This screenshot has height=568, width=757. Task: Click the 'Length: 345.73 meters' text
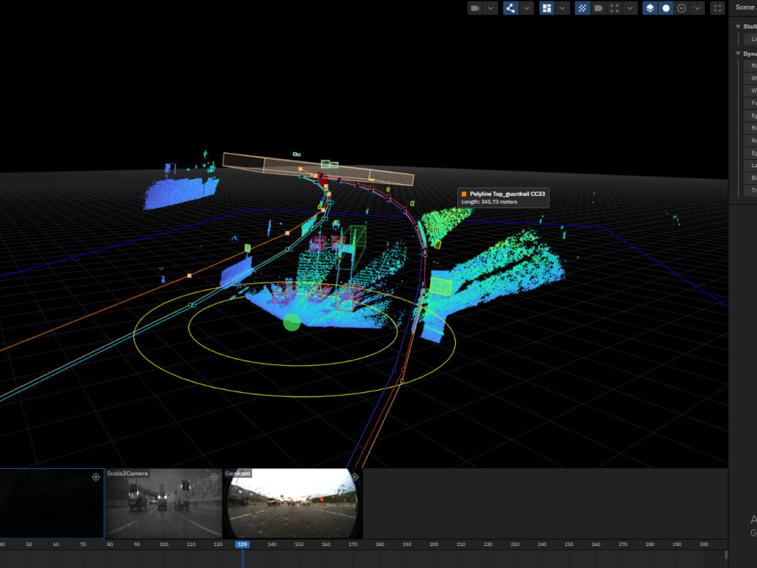(489, 202)
